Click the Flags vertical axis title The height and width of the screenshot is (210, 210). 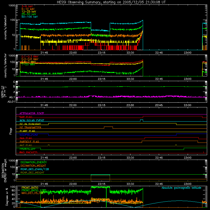click(x=11, y=131)
